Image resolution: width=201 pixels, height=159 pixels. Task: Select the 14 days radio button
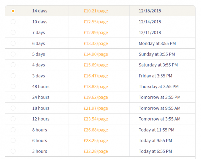(x=13, y=11)
